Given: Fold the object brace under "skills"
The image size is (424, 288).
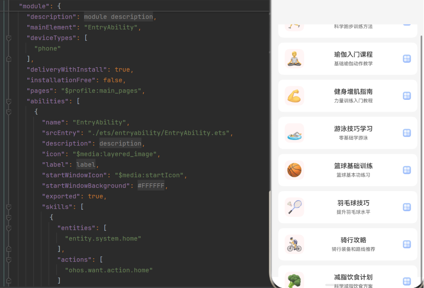Looking at the screenshot, I should [x=9, y=217].
